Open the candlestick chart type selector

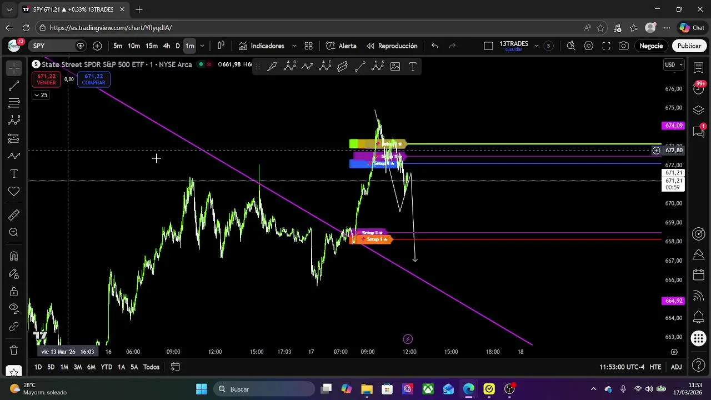[x=221, y=46]
